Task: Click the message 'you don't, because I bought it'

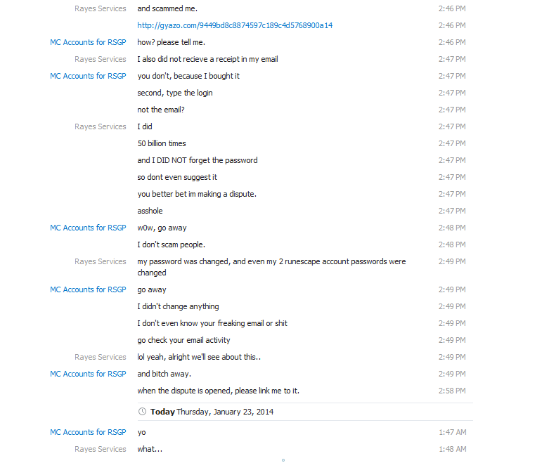Action: [188, 76]
